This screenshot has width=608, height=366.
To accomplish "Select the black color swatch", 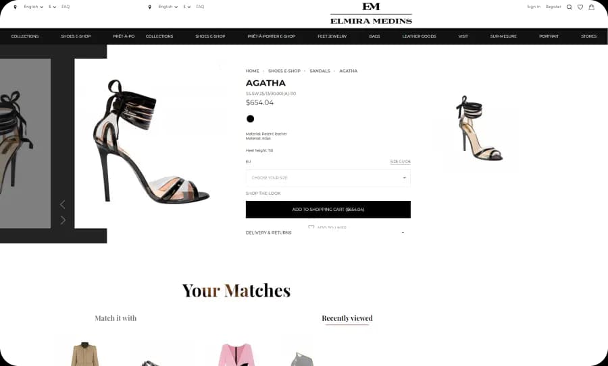I will tap(251, 119).
